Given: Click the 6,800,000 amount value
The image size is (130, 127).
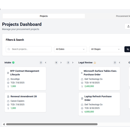Looking at the screenshot, I should 89,112.
